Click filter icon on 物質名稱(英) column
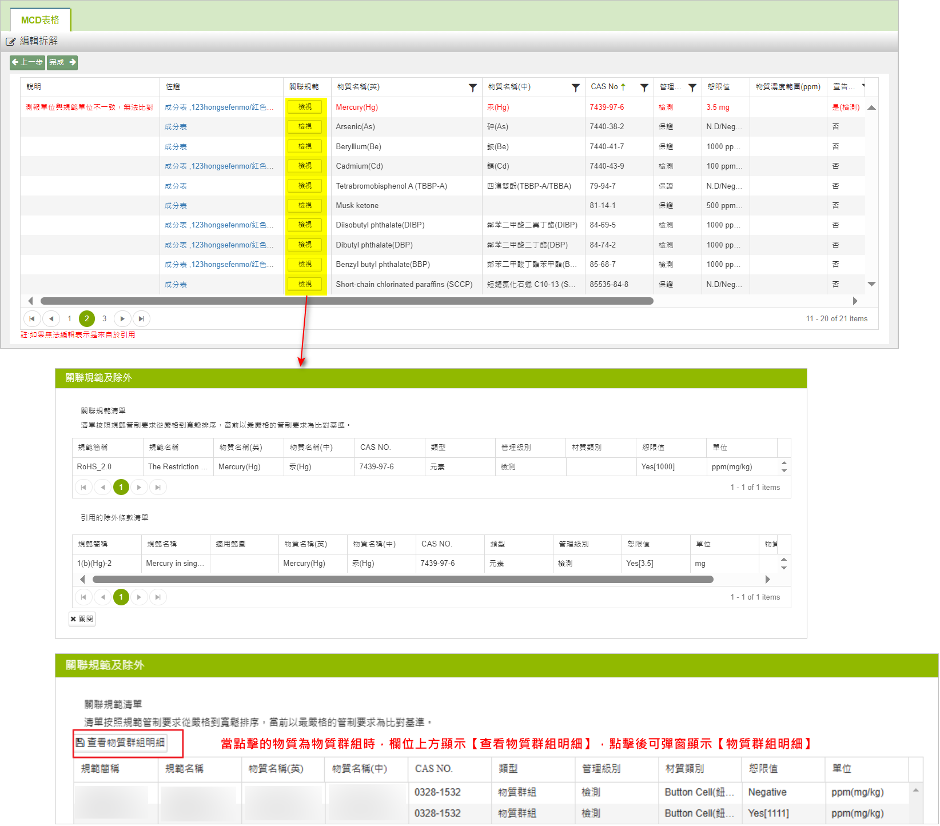 (472, 87)
